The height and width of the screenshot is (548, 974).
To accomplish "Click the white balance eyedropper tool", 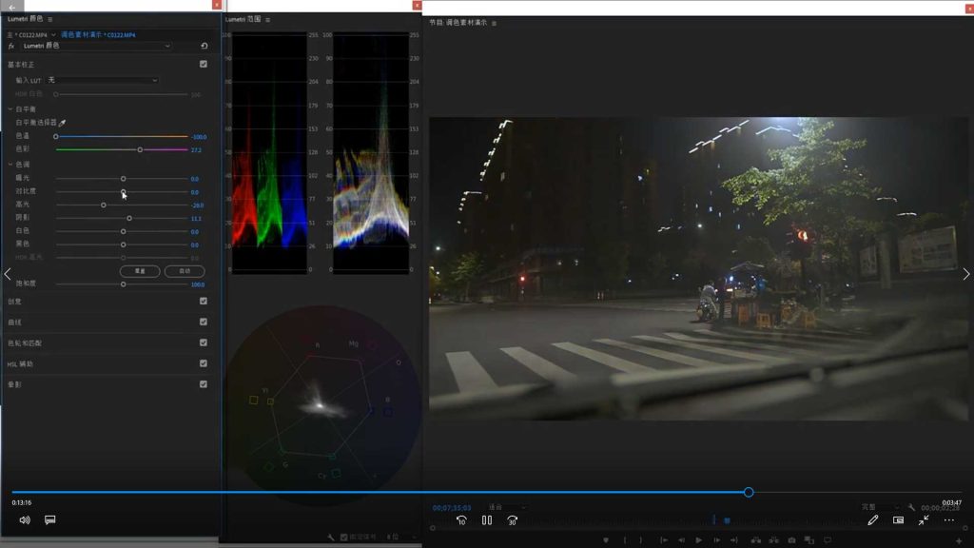I will [63, 123].
